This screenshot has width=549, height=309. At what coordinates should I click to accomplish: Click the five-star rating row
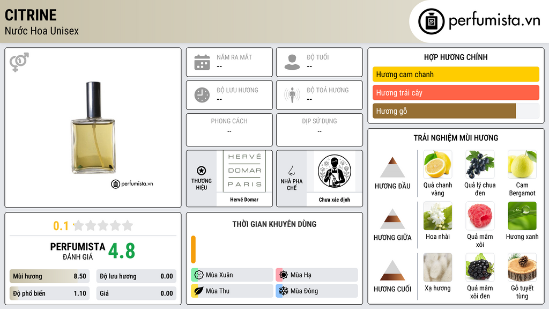click(103, 225)
